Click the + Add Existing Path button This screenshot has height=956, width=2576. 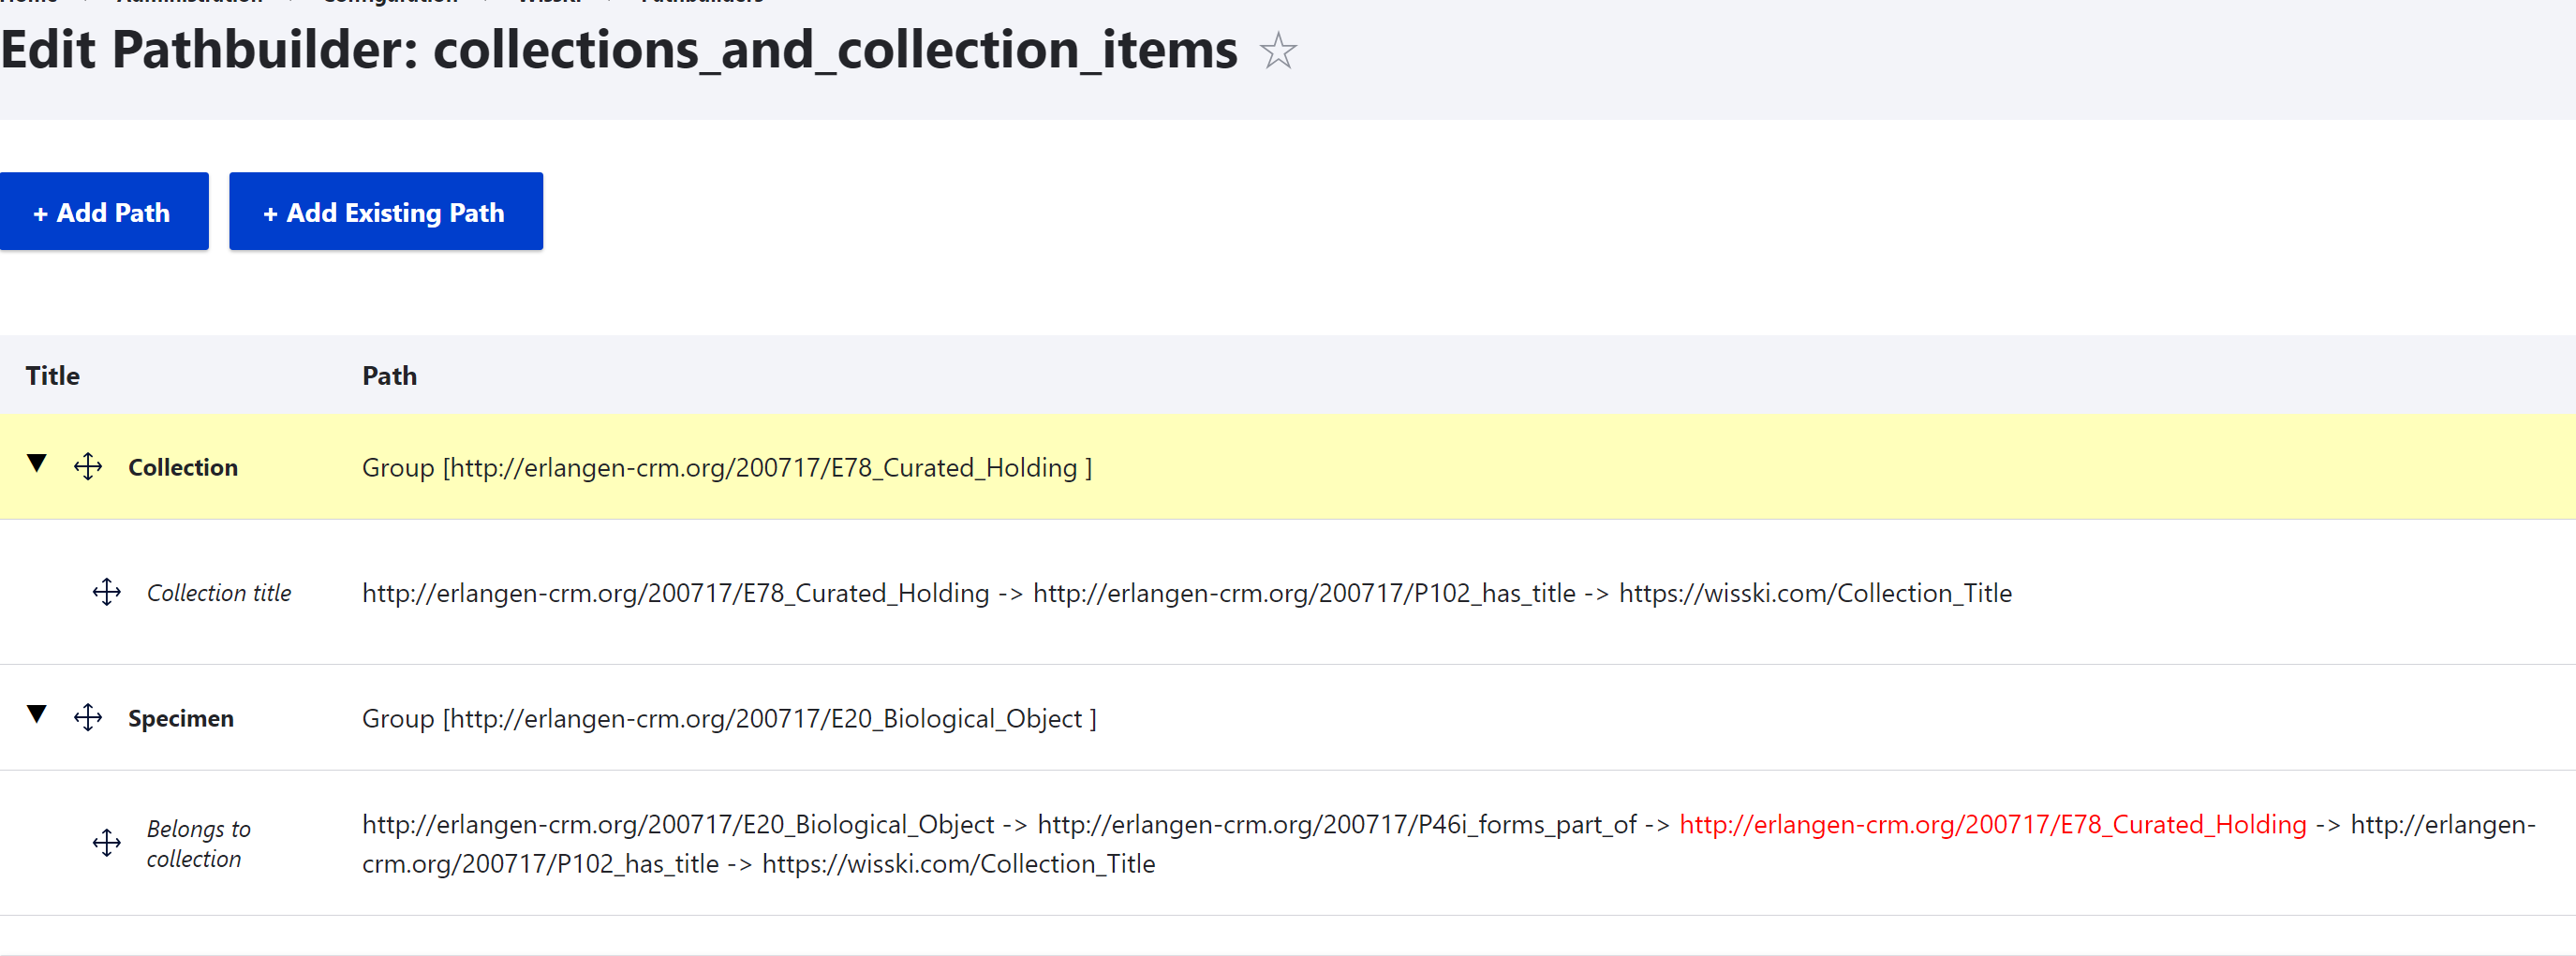click(386, 211)
